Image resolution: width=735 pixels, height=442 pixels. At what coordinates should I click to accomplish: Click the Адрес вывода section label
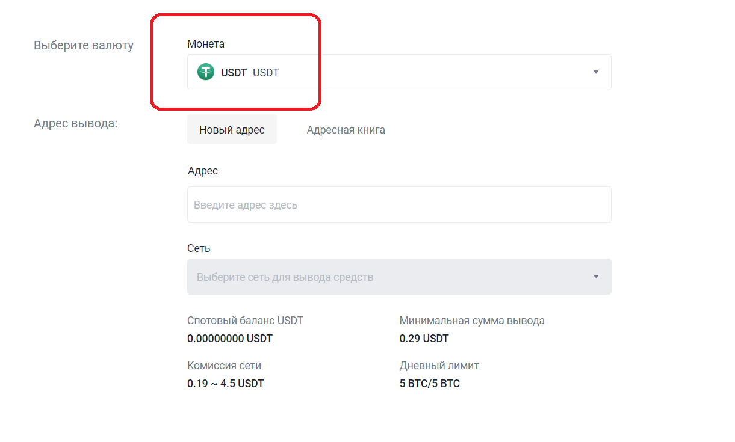tap(75, 124)
